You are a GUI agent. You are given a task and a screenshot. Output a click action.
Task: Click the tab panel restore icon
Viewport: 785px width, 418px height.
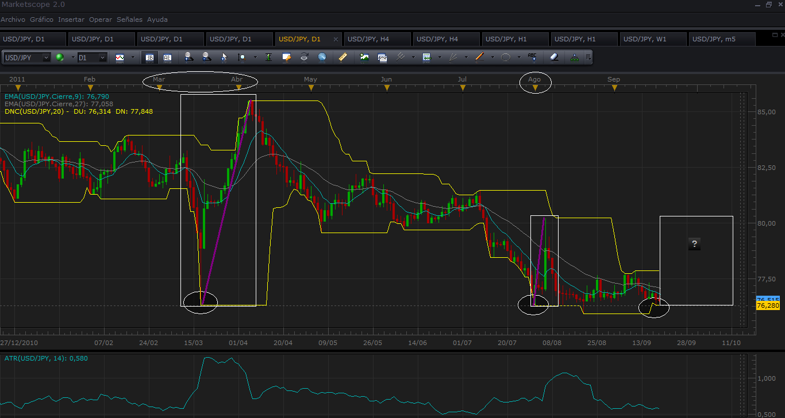coord(775,34)
